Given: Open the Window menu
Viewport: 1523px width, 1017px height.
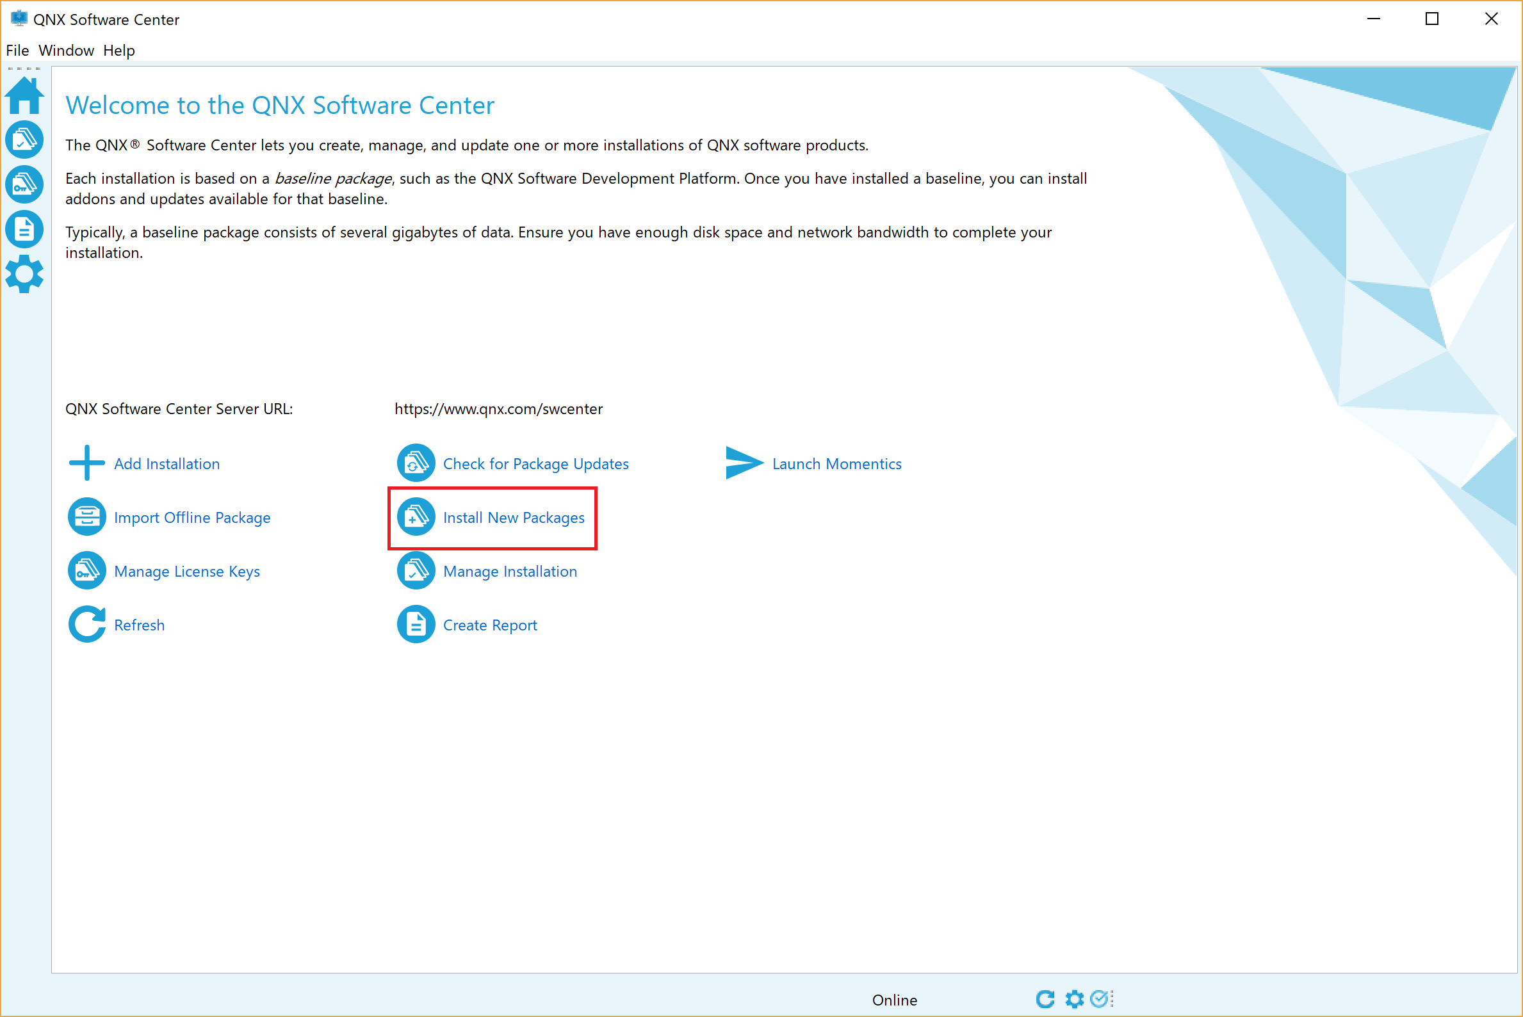Looking at the screenshot, I should (66, 50).
